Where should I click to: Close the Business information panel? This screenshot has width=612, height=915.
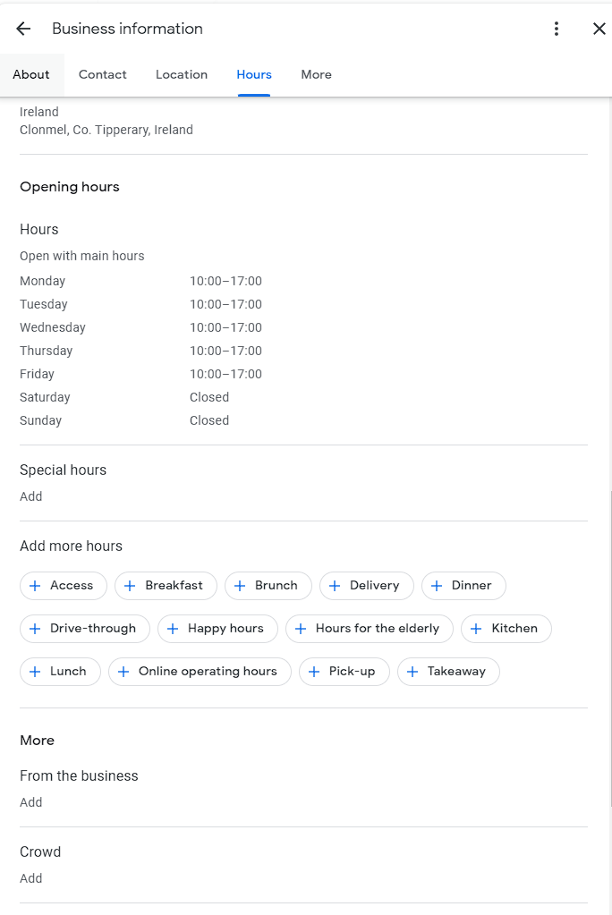tap(599, 29)
